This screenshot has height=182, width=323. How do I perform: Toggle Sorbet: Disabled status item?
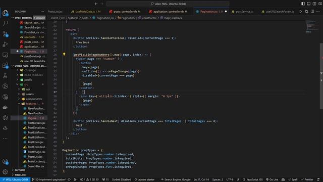point(122,180)
